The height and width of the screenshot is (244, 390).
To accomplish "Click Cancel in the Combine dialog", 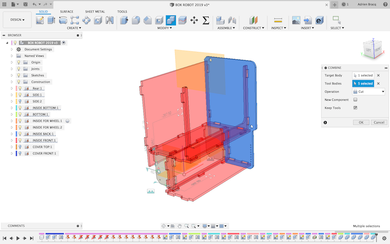I will coord(379,122).
